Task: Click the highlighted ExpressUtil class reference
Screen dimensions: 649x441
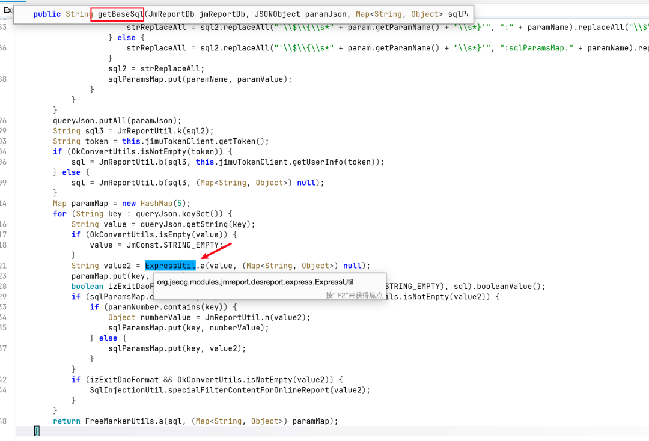Action: (170, 266)
